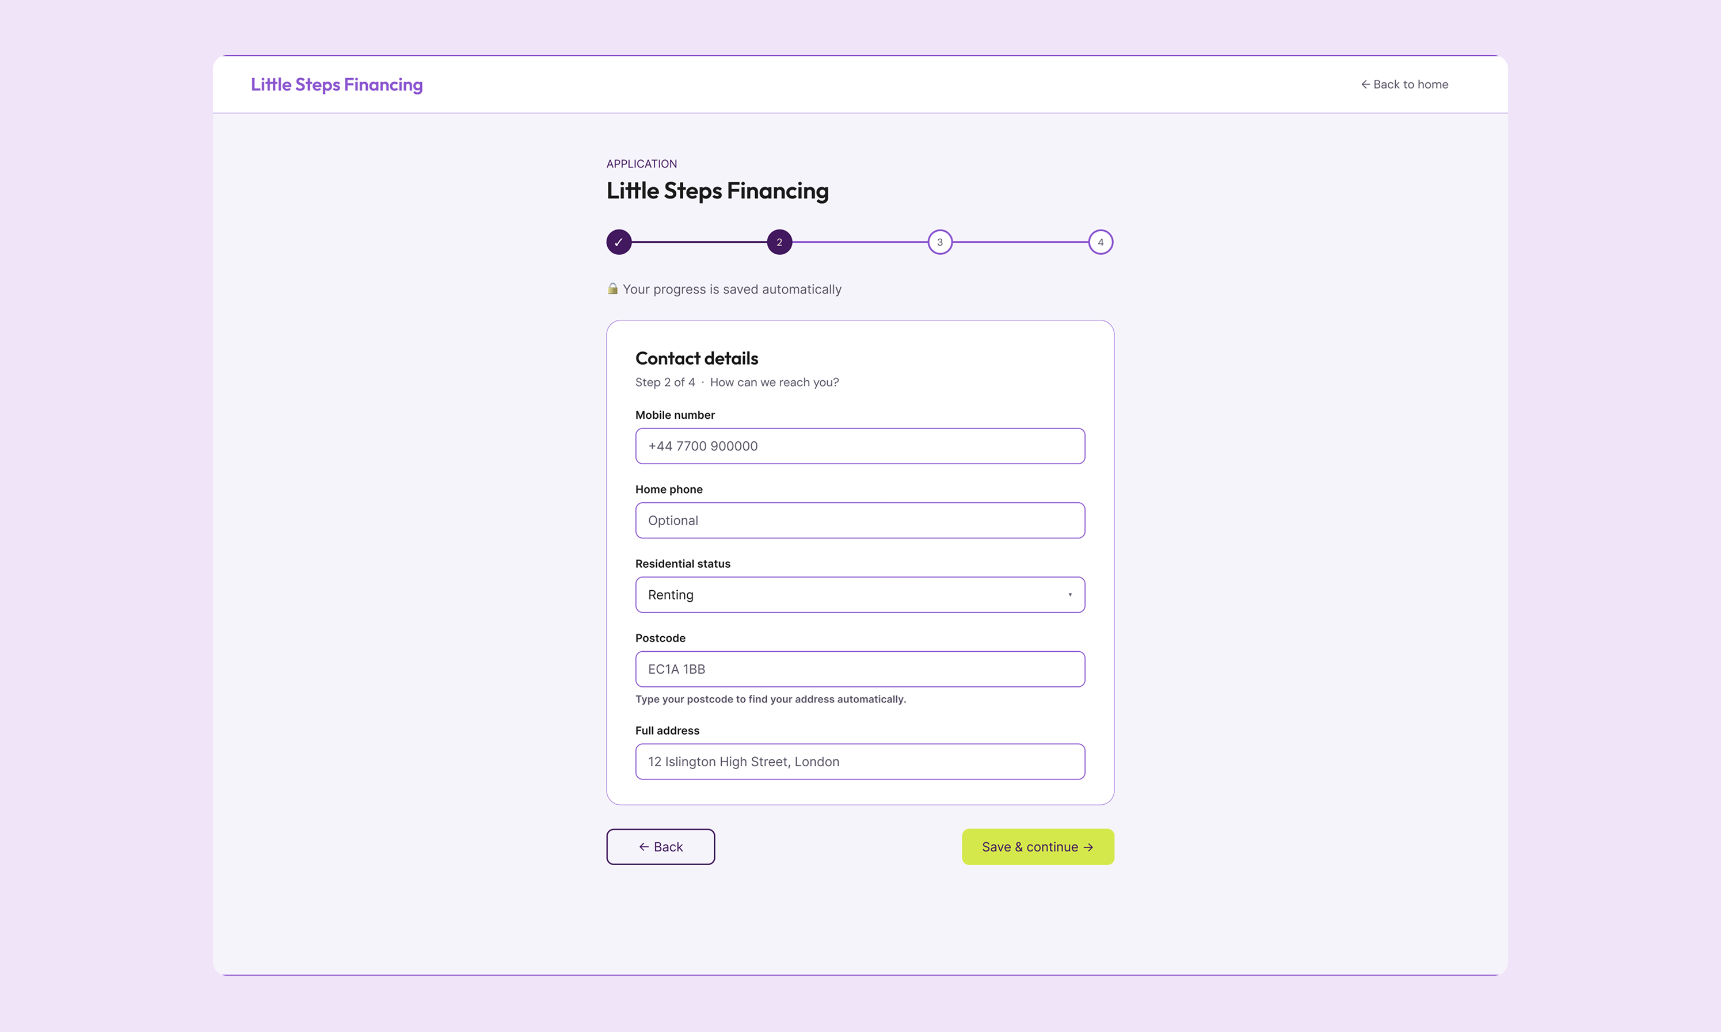The image size is (1721, 1032).
Task: Click the Home phone label
Action: coord(668,489)
